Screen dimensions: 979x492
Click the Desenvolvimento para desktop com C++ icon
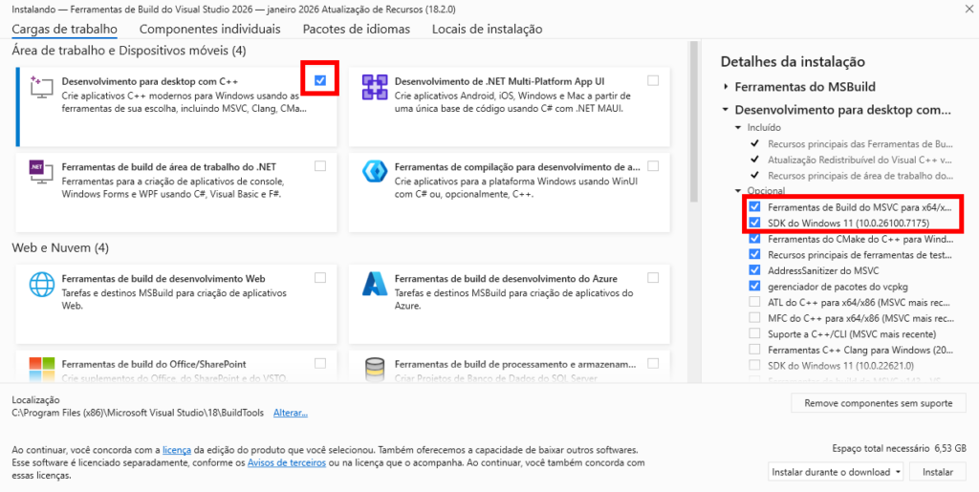[x=43, y=88]
